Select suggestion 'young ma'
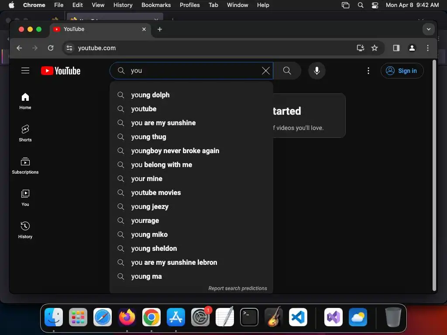 click(x=191, y=276)
